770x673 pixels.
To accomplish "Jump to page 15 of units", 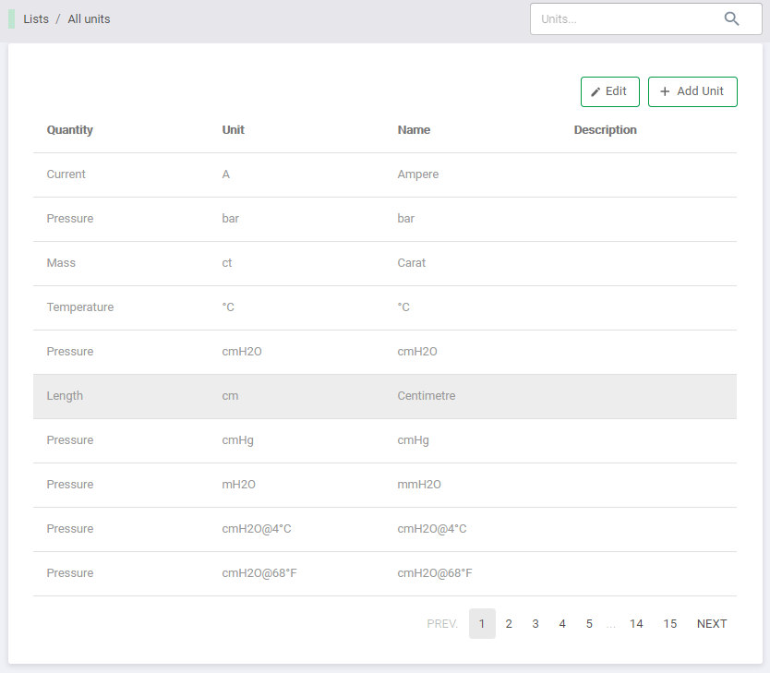I will 669,624.
